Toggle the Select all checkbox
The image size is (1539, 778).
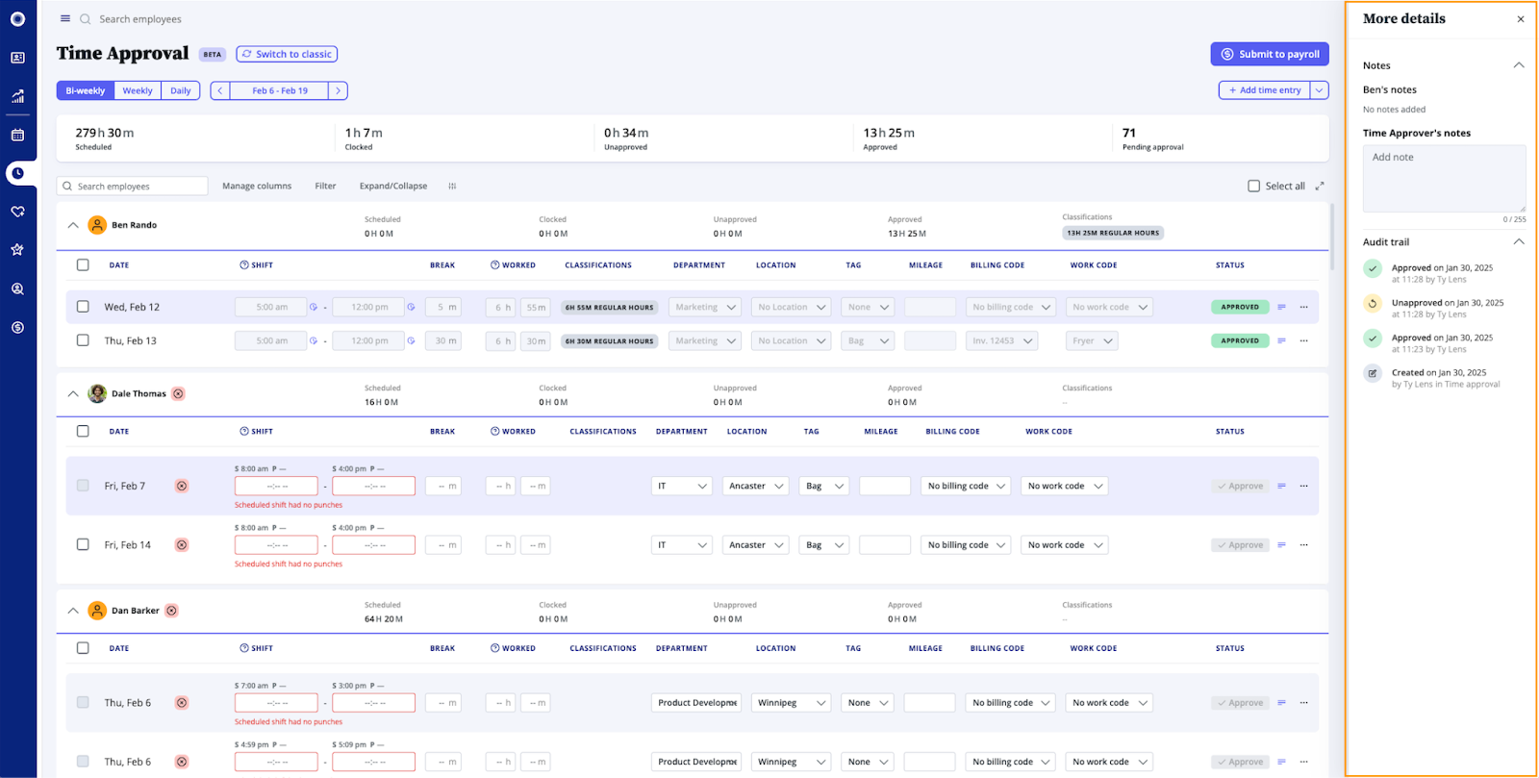[1253, 187]
